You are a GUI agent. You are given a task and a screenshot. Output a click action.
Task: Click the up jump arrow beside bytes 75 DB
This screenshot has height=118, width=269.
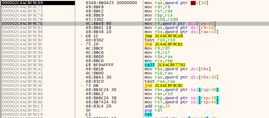click(x=82, y=86)
